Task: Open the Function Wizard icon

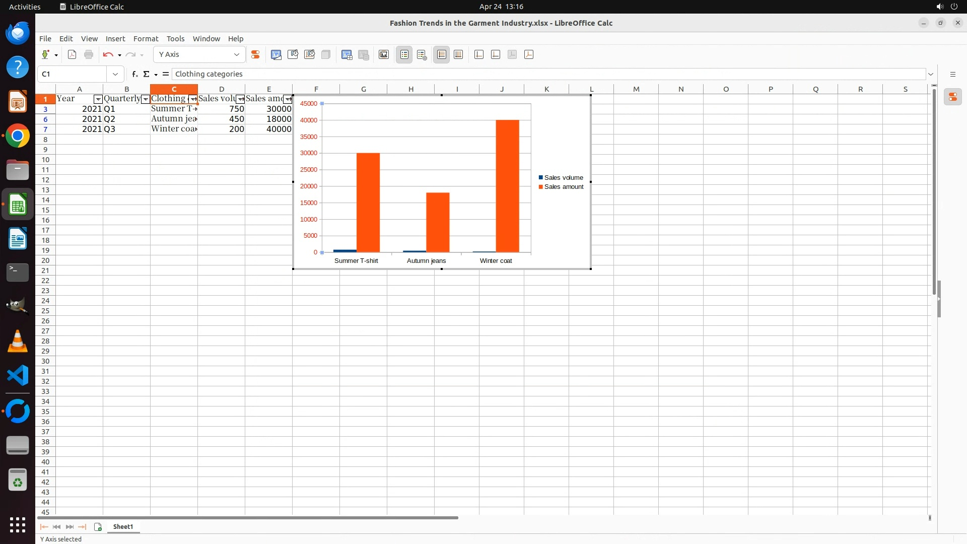Action: click(x=134, y=74)
